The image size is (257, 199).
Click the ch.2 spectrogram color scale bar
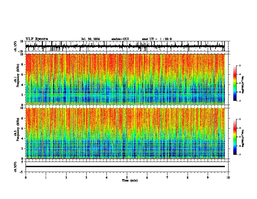(235, 137)
